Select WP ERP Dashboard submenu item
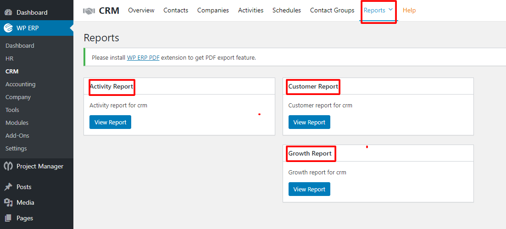The height and width of the screenshot is (229, 506). point(20,45)
